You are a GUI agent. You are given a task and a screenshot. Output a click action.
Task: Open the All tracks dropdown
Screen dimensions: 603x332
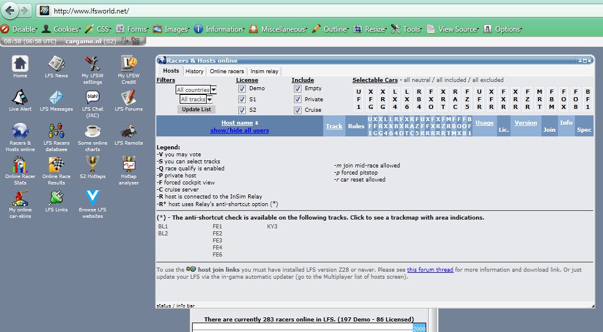click(196, 100)
